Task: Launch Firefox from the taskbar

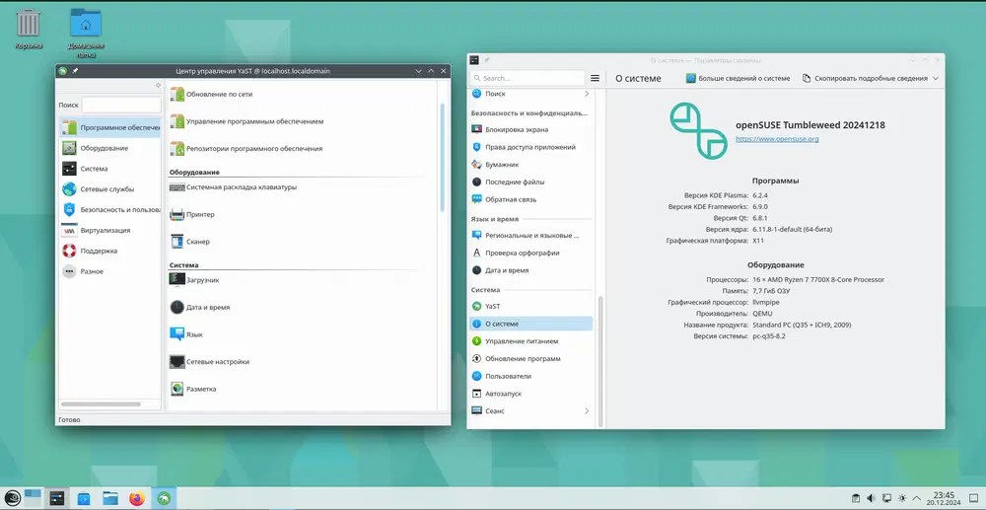Action: tap(136, 499)
